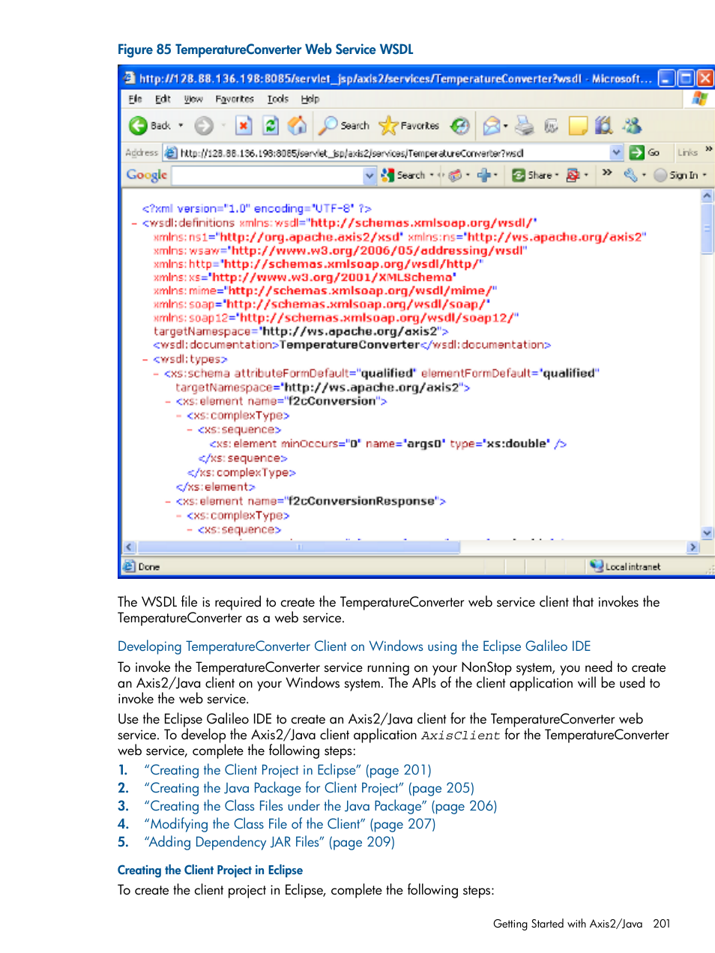Click Google toolbar Sign In

(x=677, y=175)
